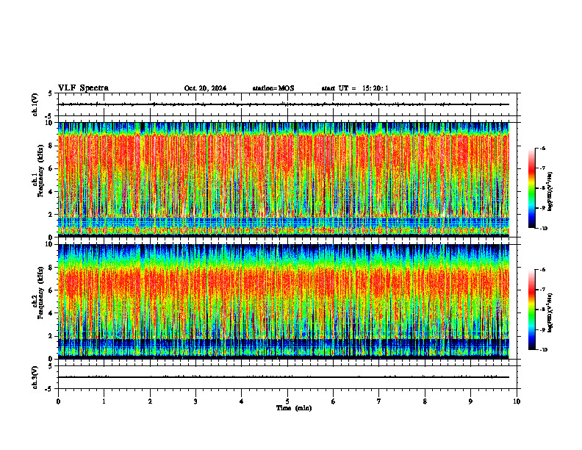Click the ch.1 spectrogram plot area
Image resolution: width=582 pixels, height=450 pixels.
pyautogui.click(x=284, y=179)
